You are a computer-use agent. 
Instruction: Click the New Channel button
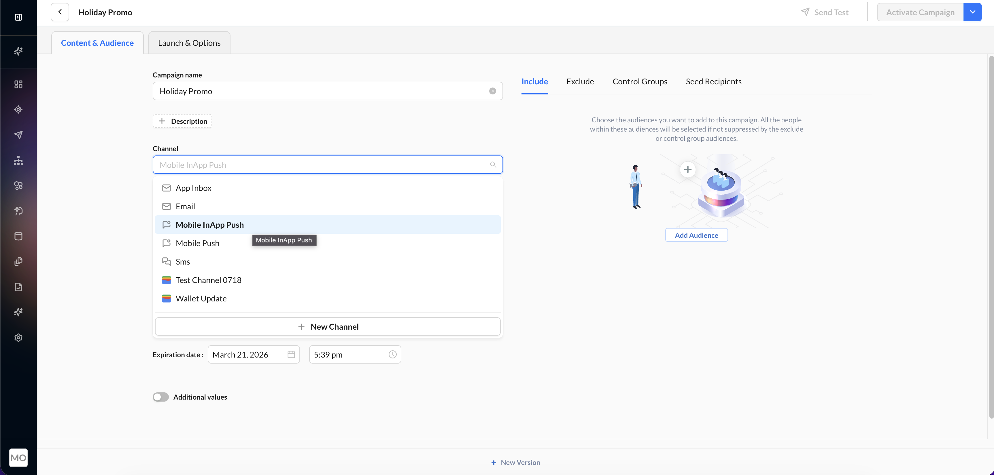coord(328,326)
